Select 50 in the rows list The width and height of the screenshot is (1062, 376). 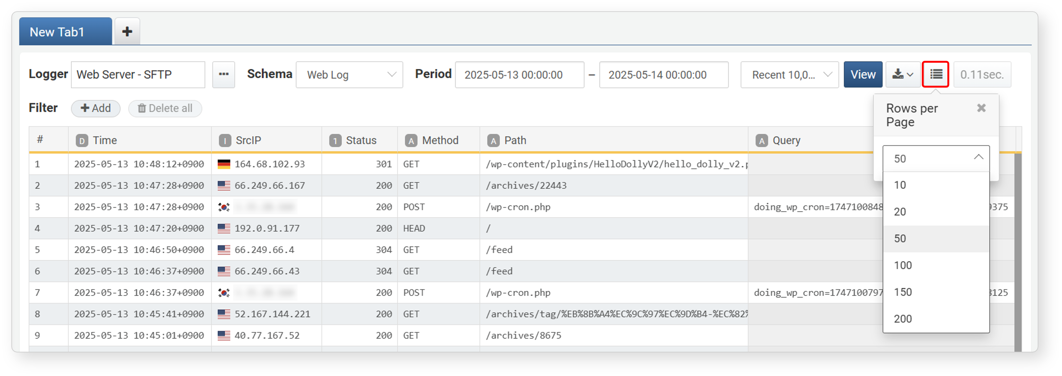pos(936,239)
